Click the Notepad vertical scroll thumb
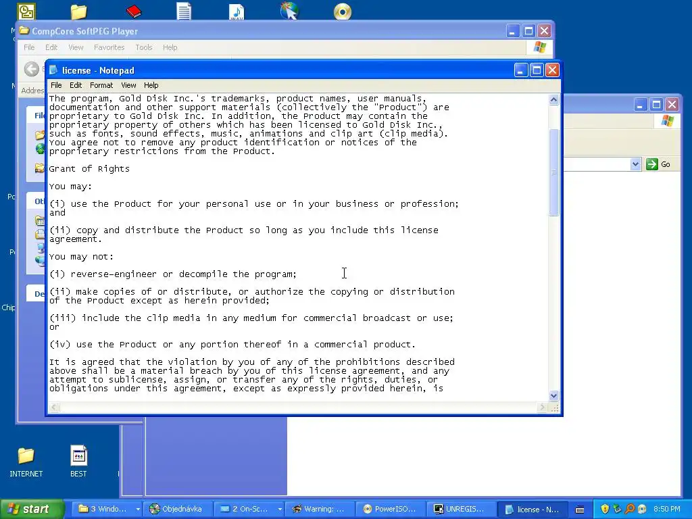Screen dimensions: 692x519 tap(554, 172)
